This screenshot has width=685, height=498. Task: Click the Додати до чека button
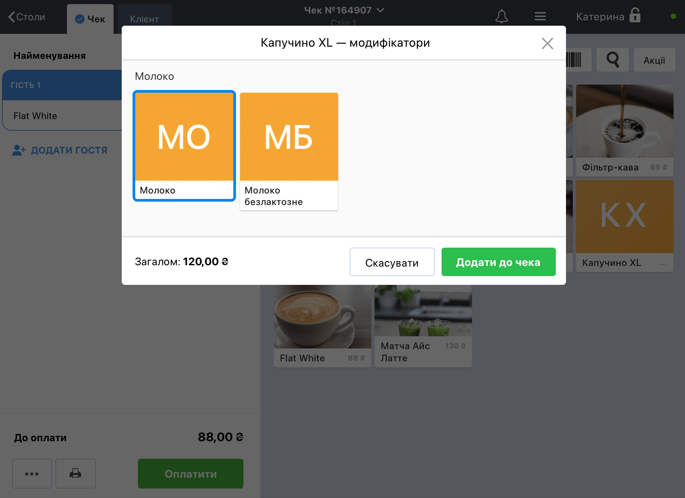[498, 262]
